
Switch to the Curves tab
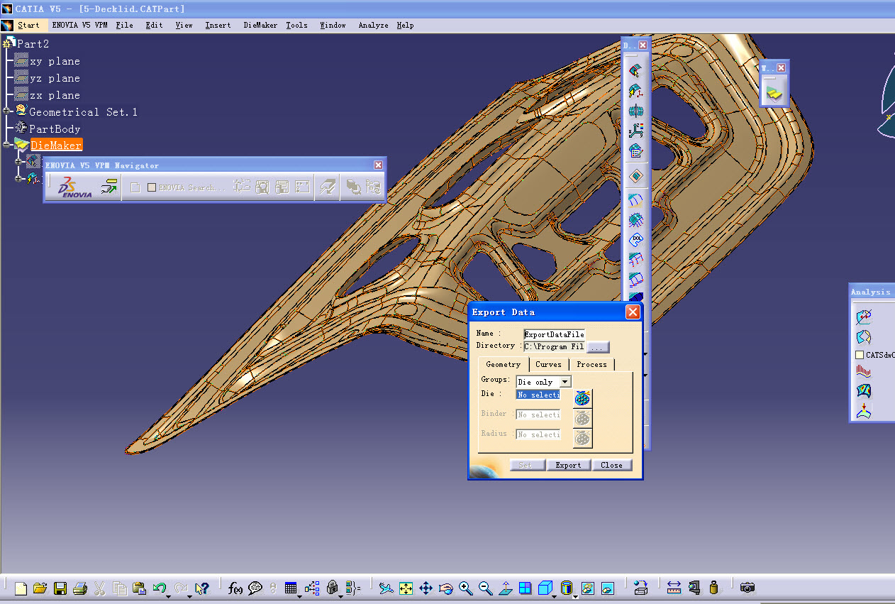click(x=549, y=364)
